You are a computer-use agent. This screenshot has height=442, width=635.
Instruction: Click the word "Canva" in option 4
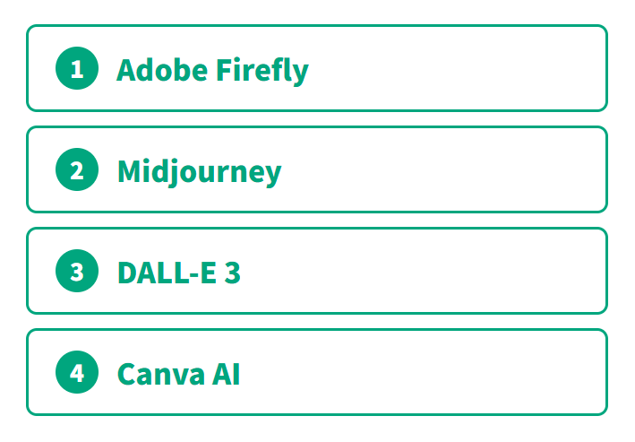coord(159,373)
